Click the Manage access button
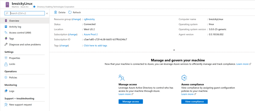The width and height of the screenshot is (255, 111). [131, 102]
